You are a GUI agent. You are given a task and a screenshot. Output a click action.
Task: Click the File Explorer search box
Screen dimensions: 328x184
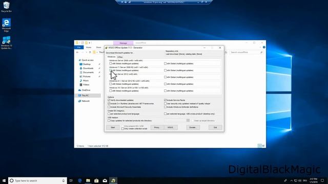246,52
